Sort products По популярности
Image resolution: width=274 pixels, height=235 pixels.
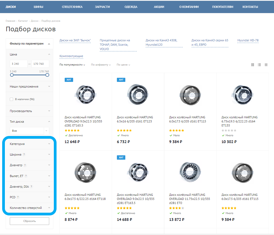point(72,65)
